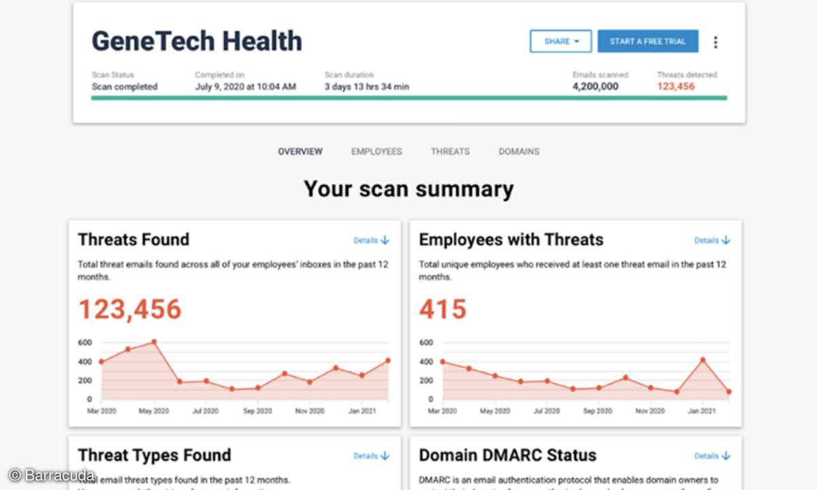
Task: Switch to the THREATS tab
Action: pos(450,152)
